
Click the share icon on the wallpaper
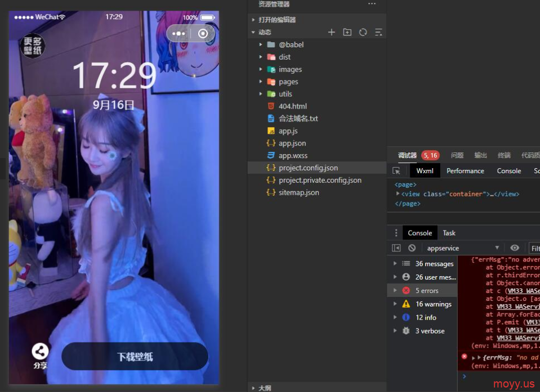point(40,352)
